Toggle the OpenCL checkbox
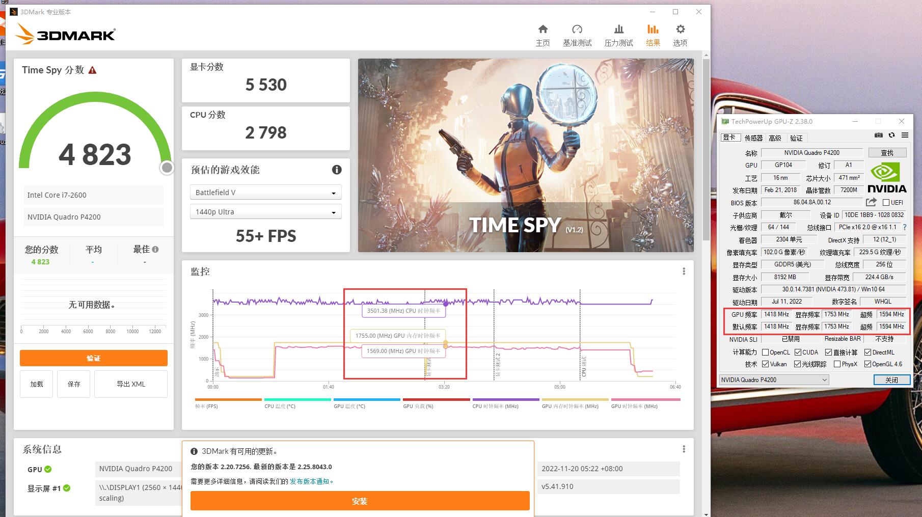The width and height of the screenshot is (922, 517). [765, 352]
